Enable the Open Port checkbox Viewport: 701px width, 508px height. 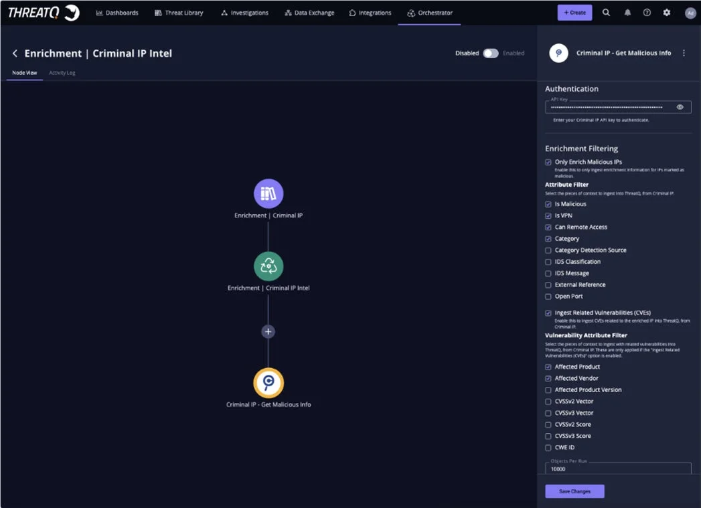pos(548,297)
